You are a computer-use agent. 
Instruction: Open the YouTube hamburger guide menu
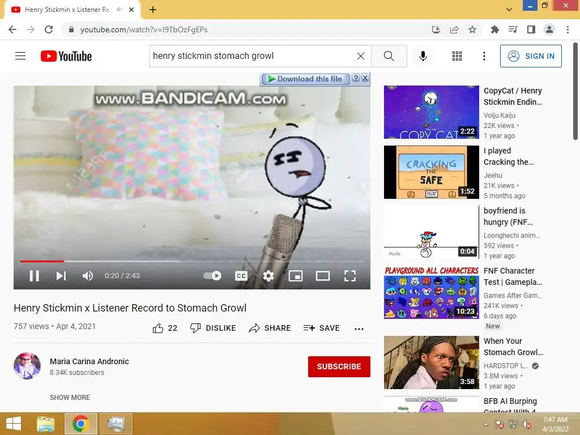click(x=20, y=56)
